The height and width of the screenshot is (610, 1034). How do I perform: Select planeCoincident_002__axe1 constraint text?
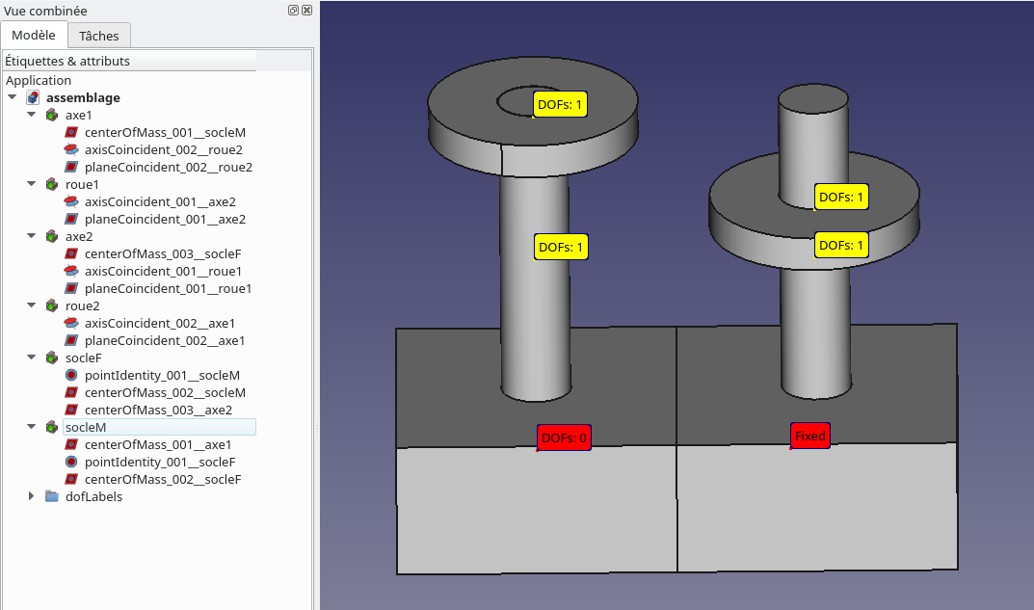click(x=165, y=341)
